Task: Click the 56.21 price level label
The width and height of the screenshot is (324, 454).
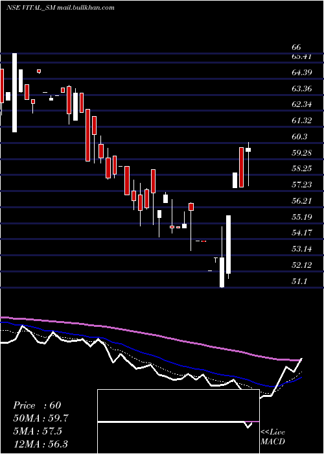Action: pyautogui.click(x=302, y=200)
